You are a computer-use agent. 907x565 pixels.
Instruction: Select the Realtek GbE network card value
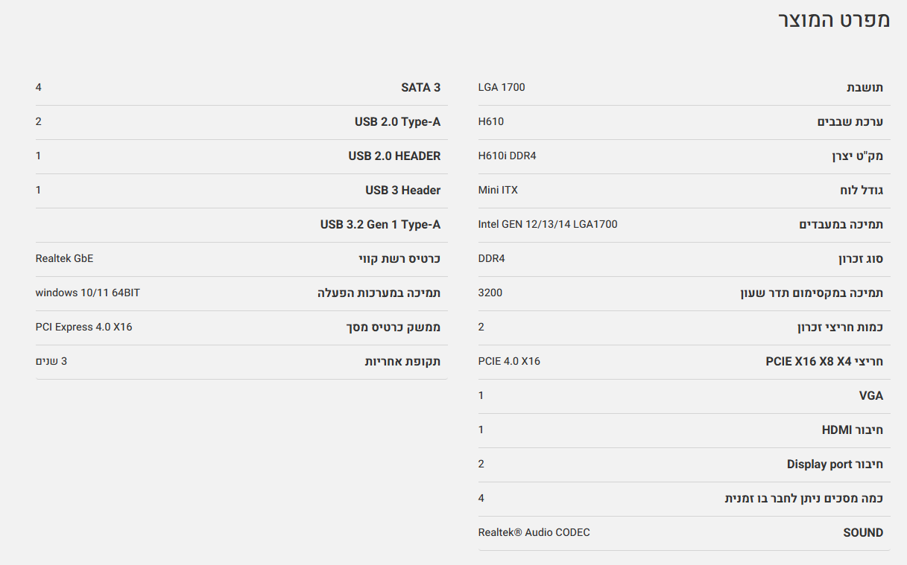coord(64,259)
